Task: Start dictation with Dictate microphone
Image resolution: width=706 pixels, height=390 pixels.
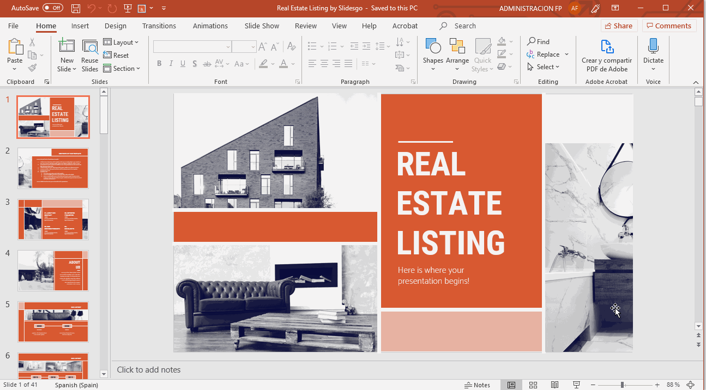Action: (653, 54)
